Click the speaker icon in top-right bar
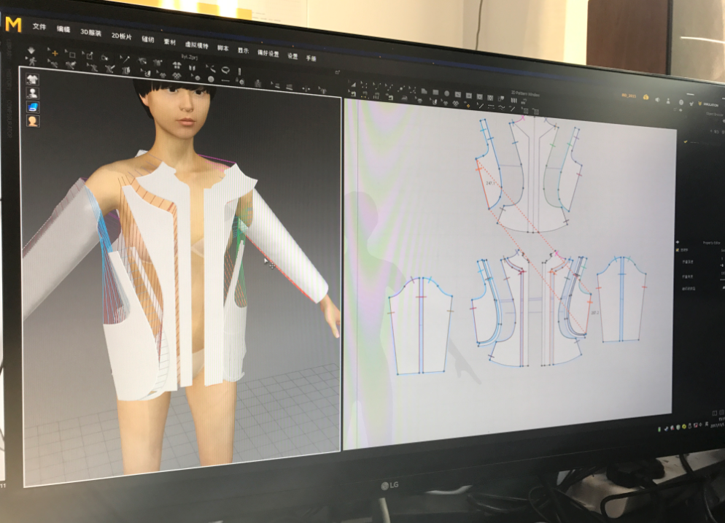725x523 pixels. coord(657,99)
